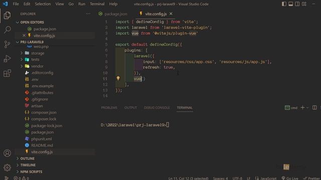Toggle secondary side bar layout icon
321x180 pixels.
(297, 4)
